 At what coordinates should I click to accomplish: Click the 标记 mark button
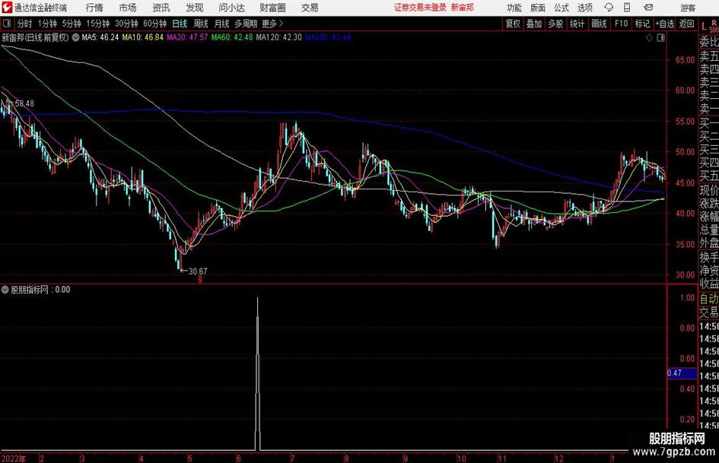[x=642, y=24]
